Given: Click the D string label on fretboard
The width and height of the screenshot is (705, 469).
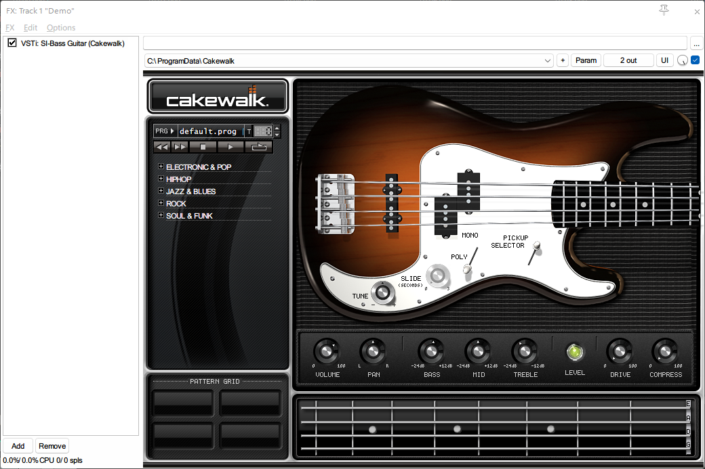Looking at the screenshot, I should [x=688, y=431].
